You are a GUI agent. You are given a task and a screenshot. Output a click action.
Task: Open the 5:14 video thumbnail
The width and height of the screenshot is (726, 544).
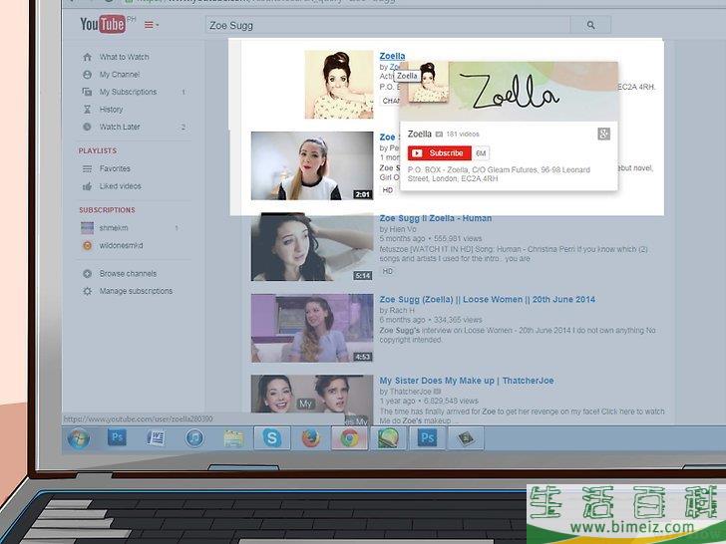pyautogui.click(x=312, y=247)
